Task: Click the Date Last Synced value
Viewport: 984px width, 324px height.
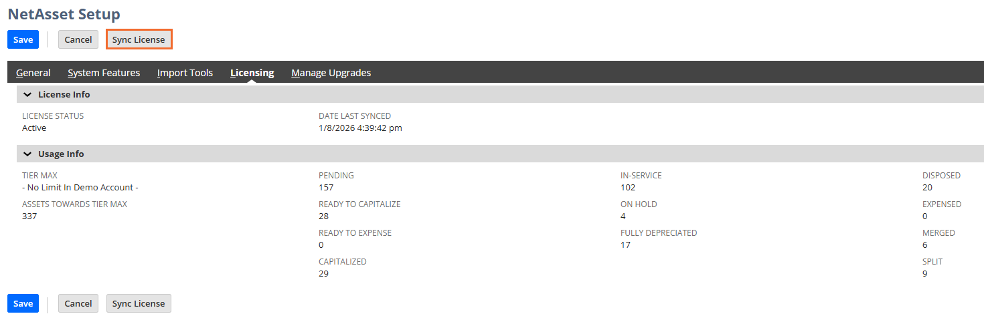Action: [360, 128]
